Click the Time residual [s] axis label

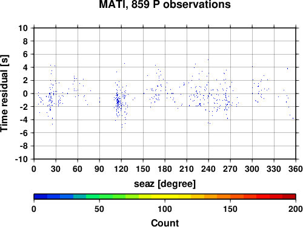point(4,93)
